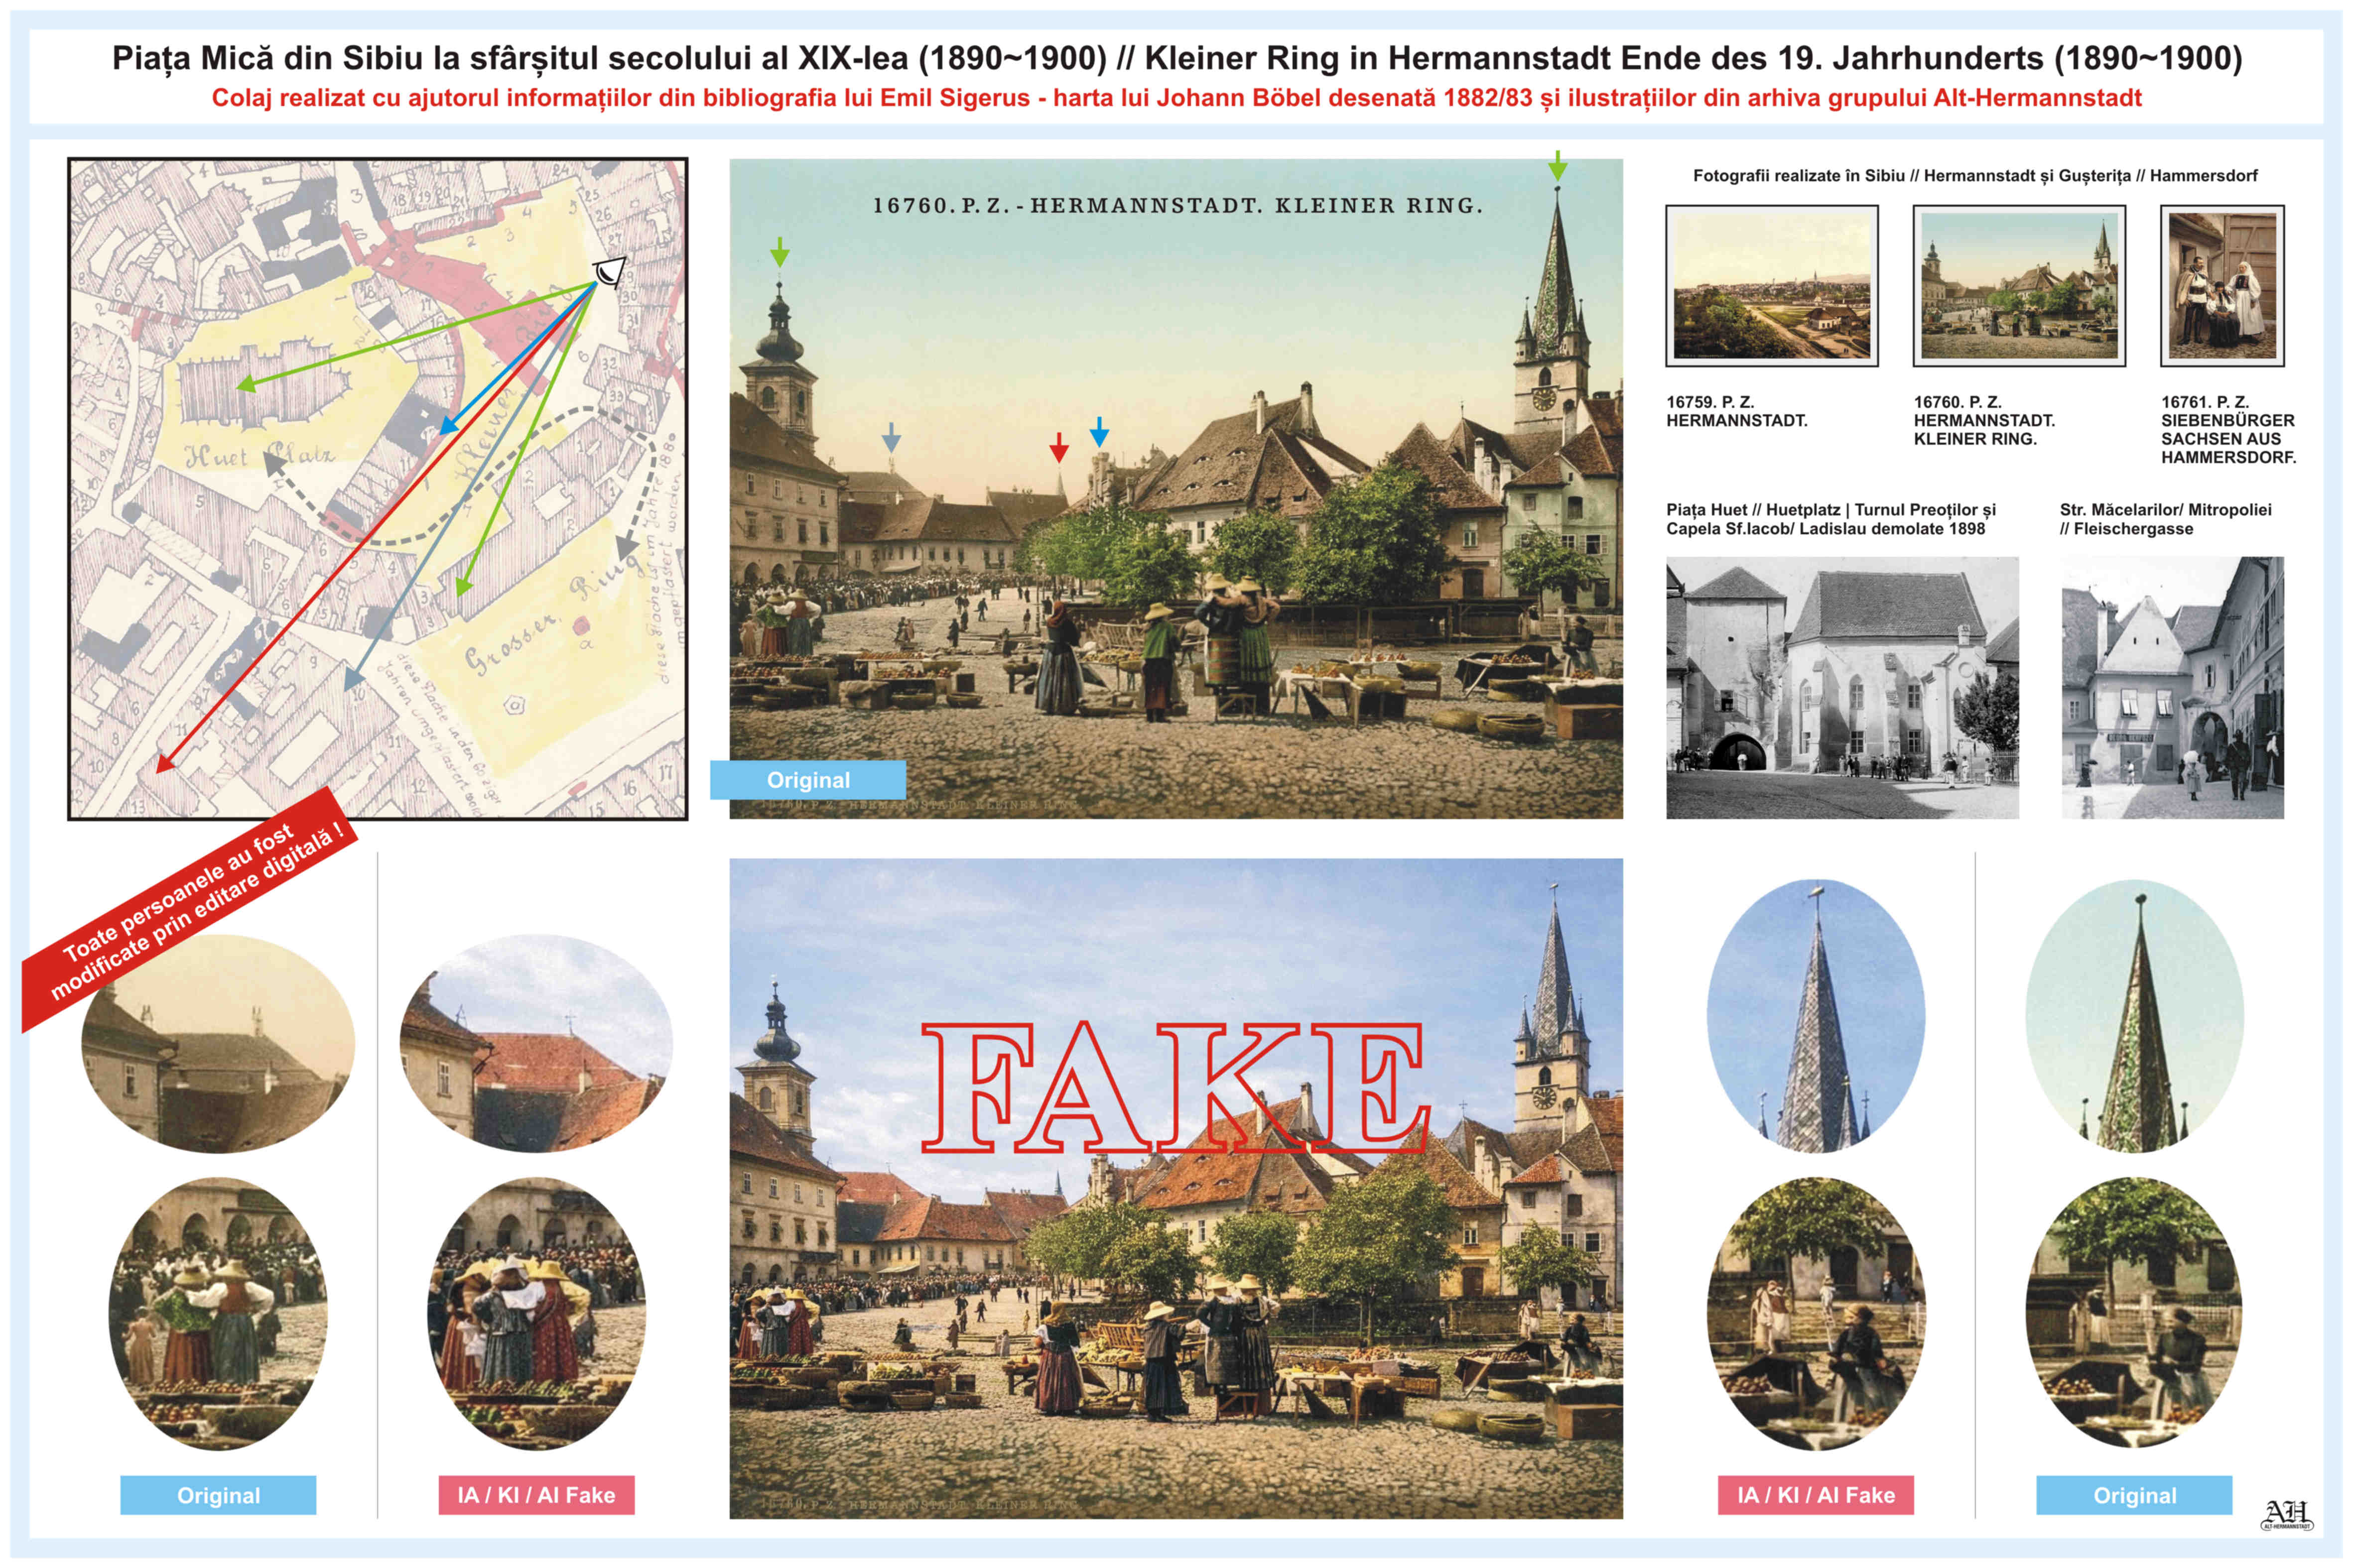Click the Huetplatz black-and-white photo
This screenshot has height=1568, width=2353.
1842,688
